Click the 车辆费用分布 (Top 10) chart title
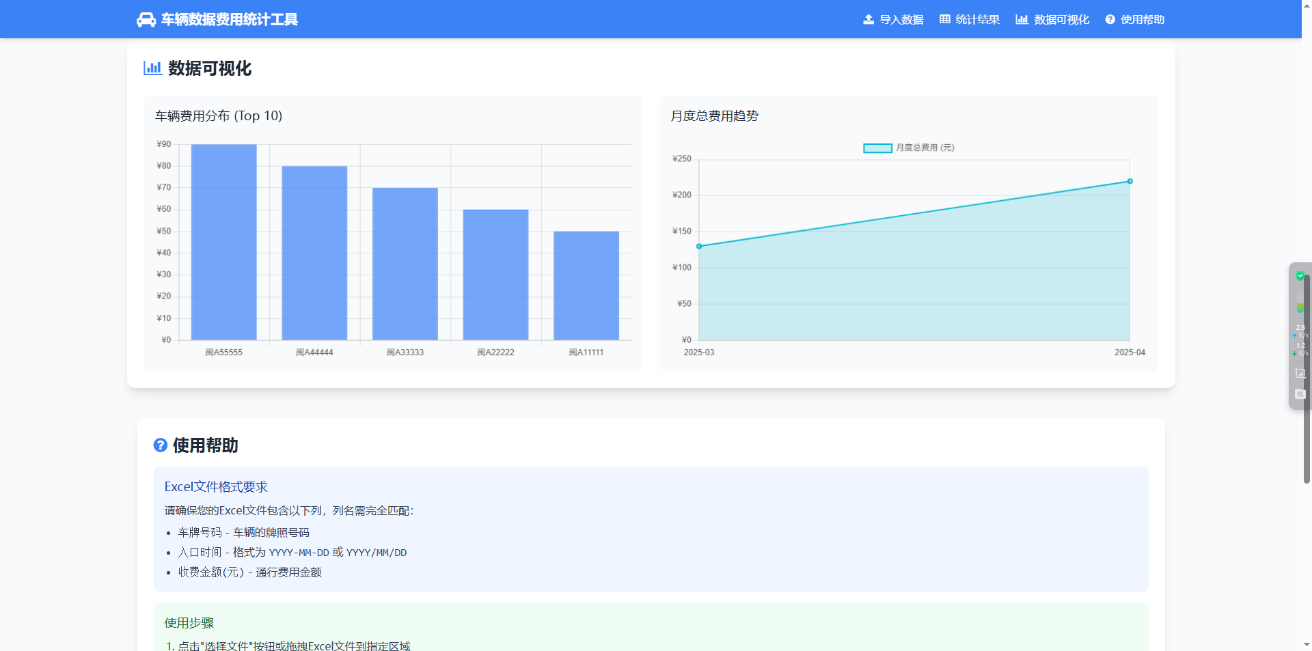 coord(219,116)
